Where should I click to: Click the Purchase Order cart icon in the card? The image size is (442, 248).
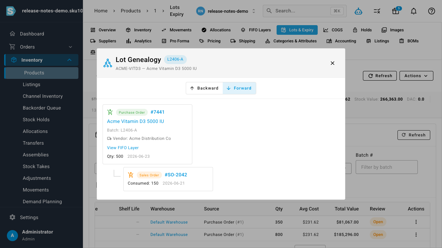click(x=110, y=112)
